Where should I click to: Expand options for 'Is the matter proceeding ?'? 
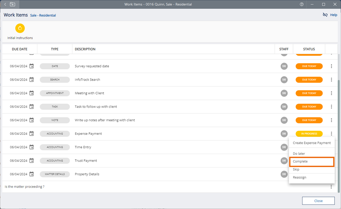pyautogui.click(x=331, y=187)
